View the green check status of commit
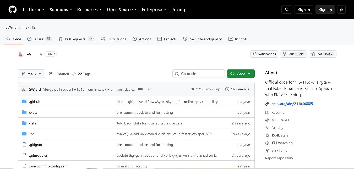This screenshot has height=169, width=354. click(x=150, y=89)
